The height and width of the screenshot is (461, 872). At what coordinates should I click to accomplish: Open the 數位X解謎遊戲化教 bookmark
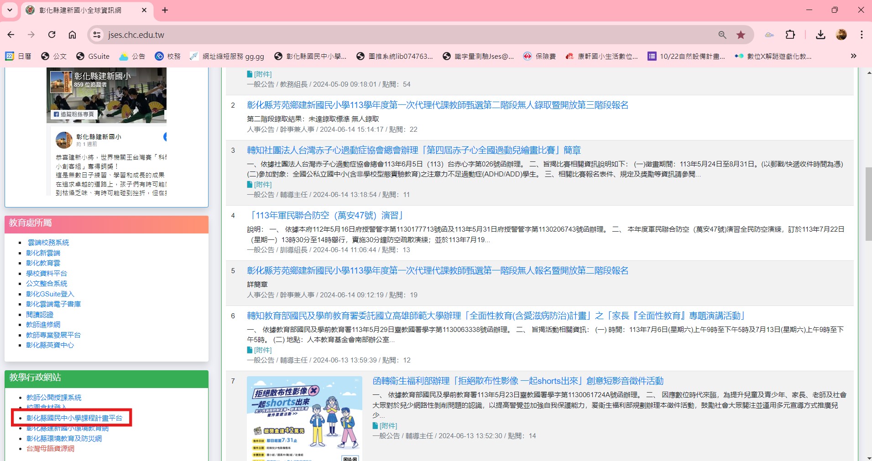pyautogui.click(x=773, y=56)
